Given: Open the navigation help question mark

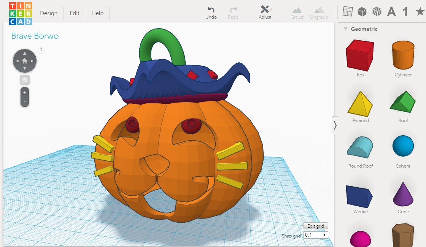Looking at the screenshot, I should [x=41, y=51].
